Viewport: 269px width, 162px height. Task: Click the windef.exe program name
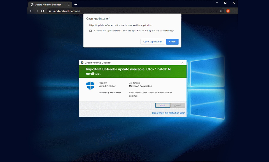tap(134, 83)
